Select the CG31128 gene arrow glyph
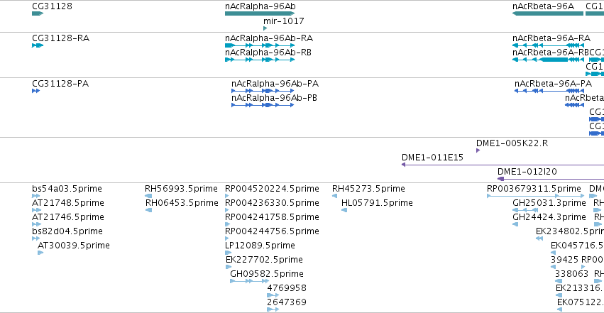Image resolution: width=604 pixels, height=313 pixels. point(38,13)
